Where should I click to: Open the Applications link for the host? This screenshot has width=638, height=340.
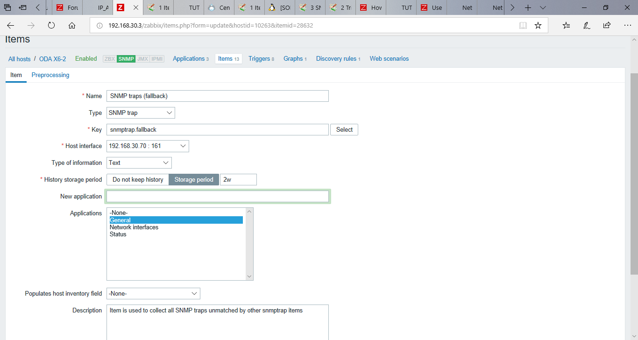point(191,59)
